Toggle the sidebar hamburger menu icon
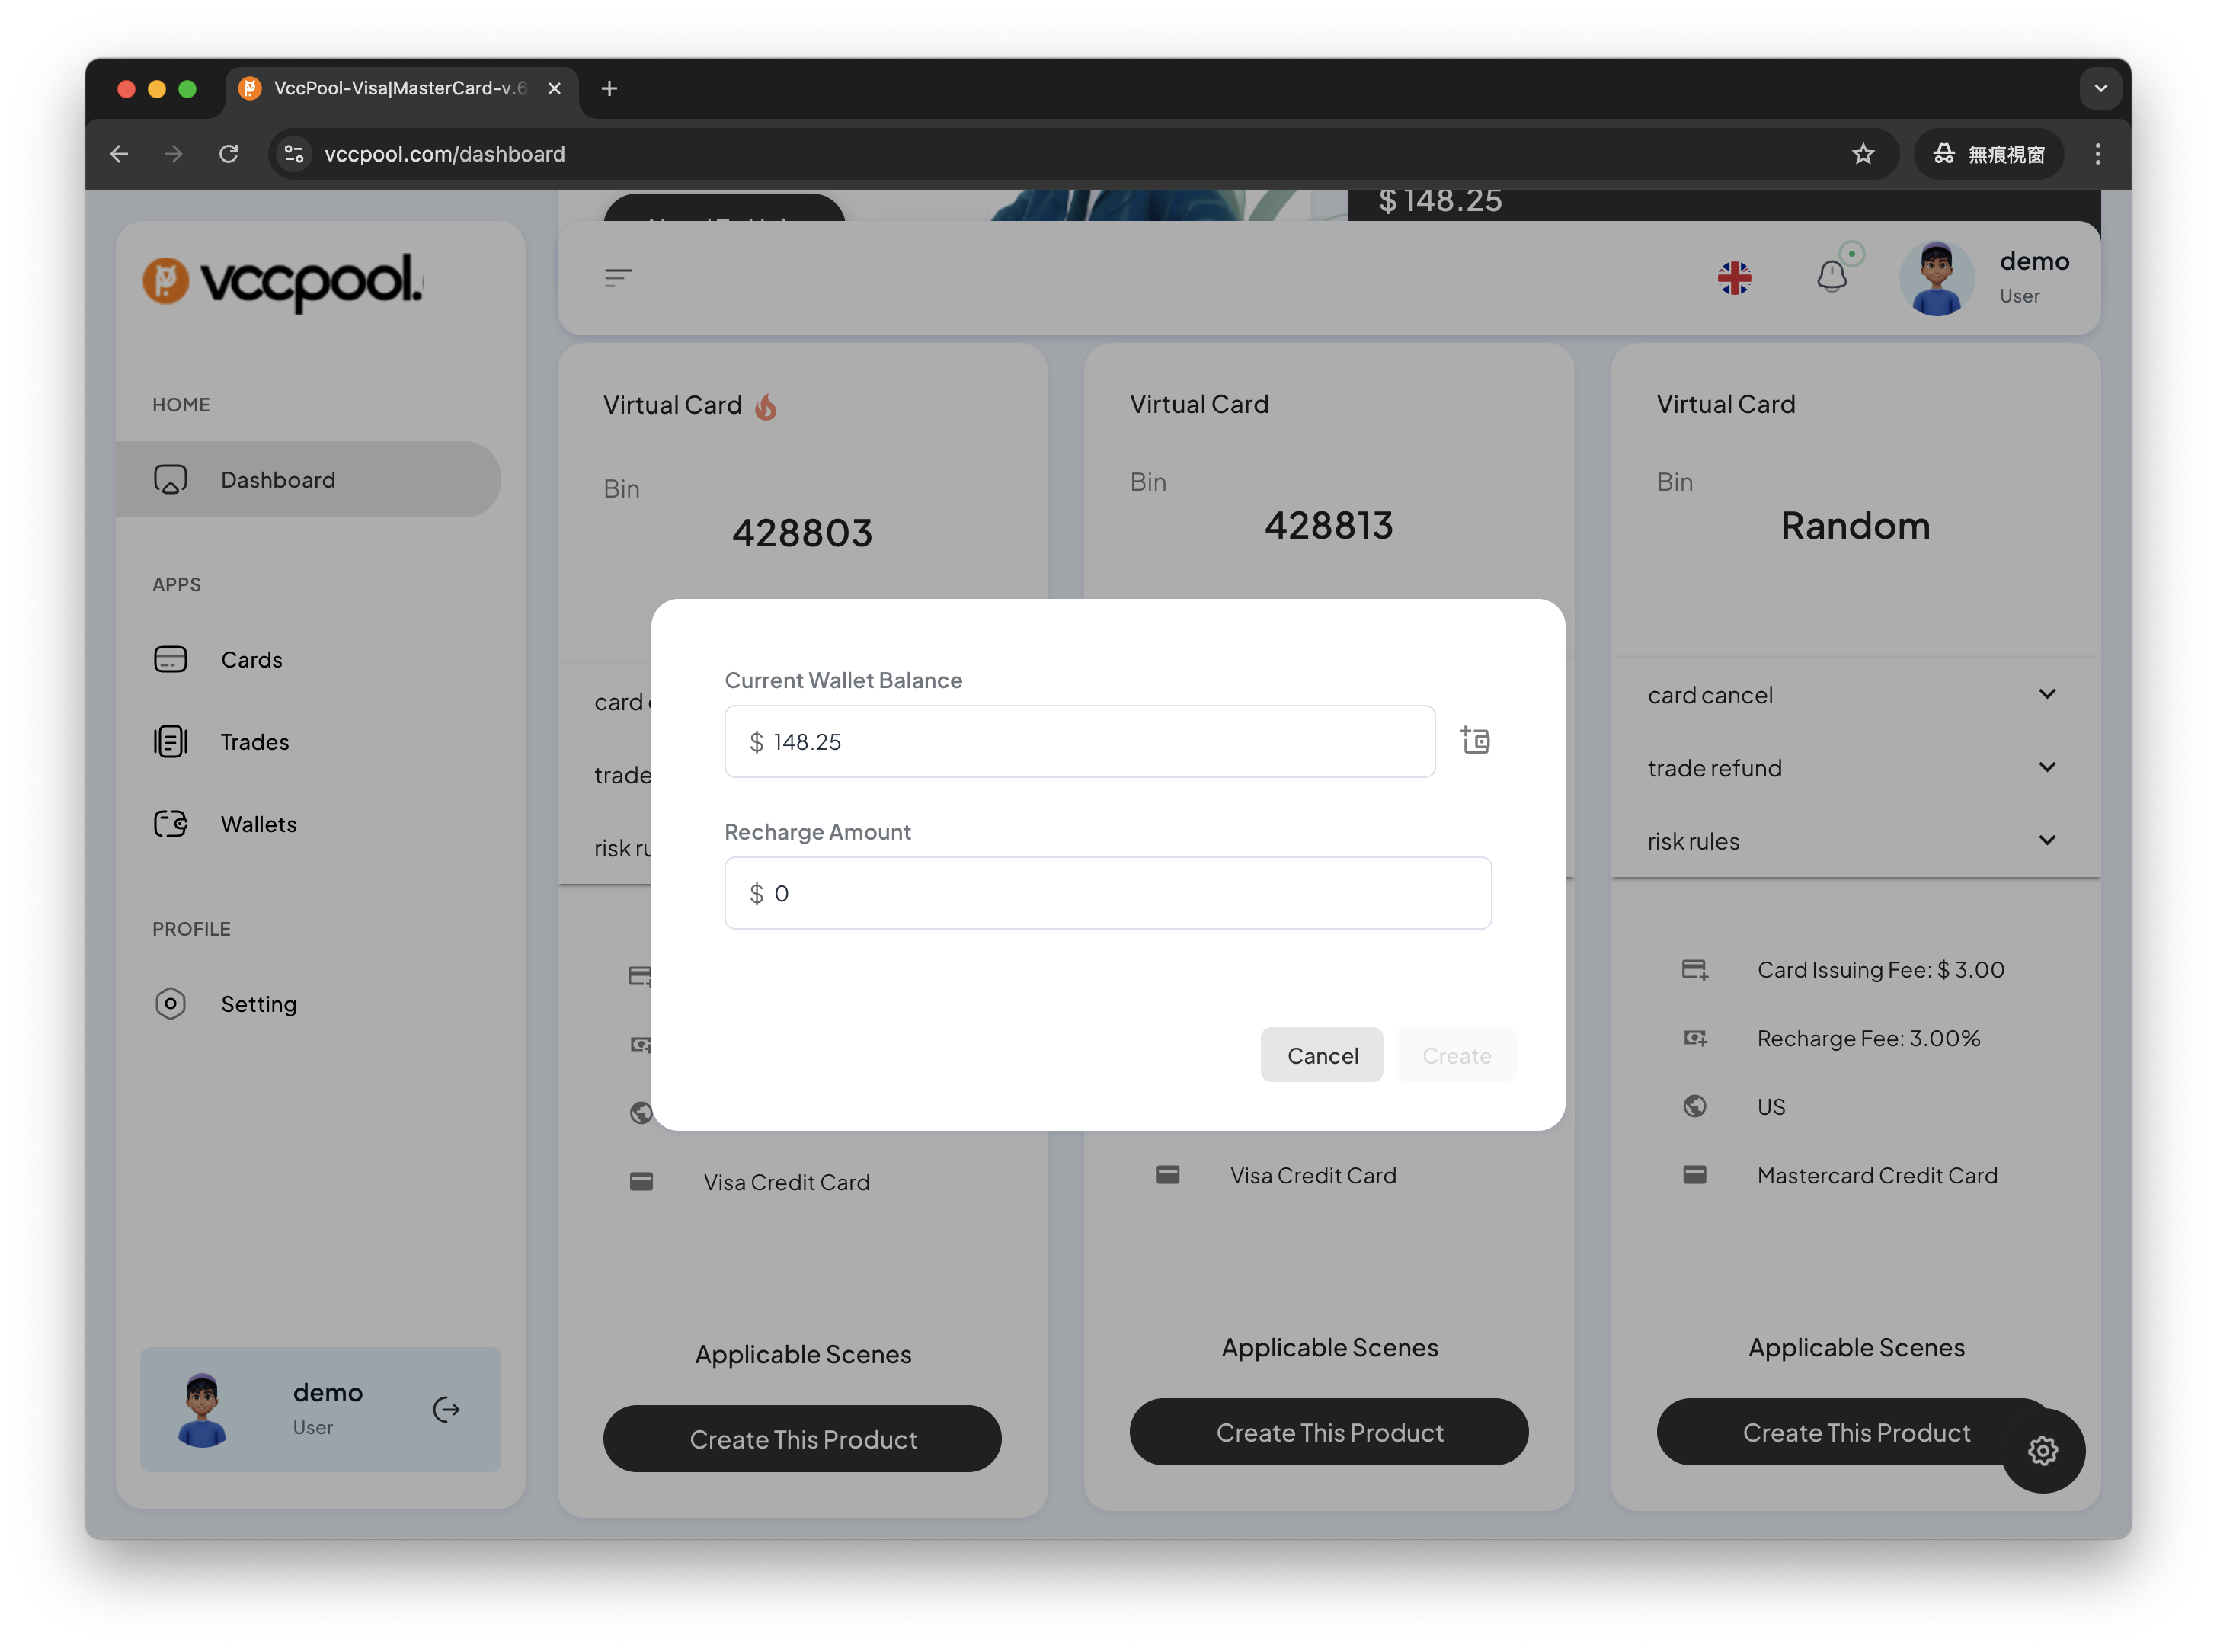The image size is (2217, 1652). [618, 277]
